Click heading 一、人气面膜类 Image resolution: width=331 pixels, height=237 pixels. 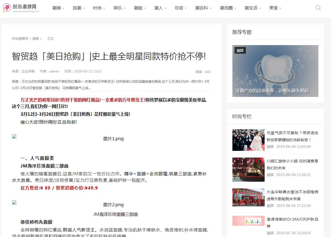point(37,158)
